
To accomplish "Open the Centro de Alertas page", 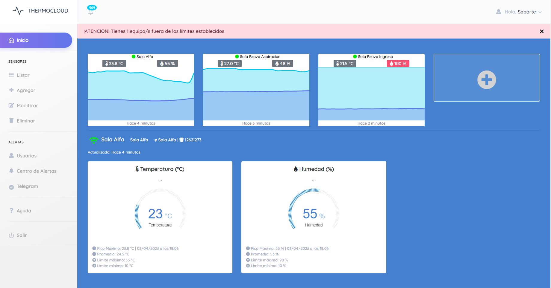I will [36, 171].
